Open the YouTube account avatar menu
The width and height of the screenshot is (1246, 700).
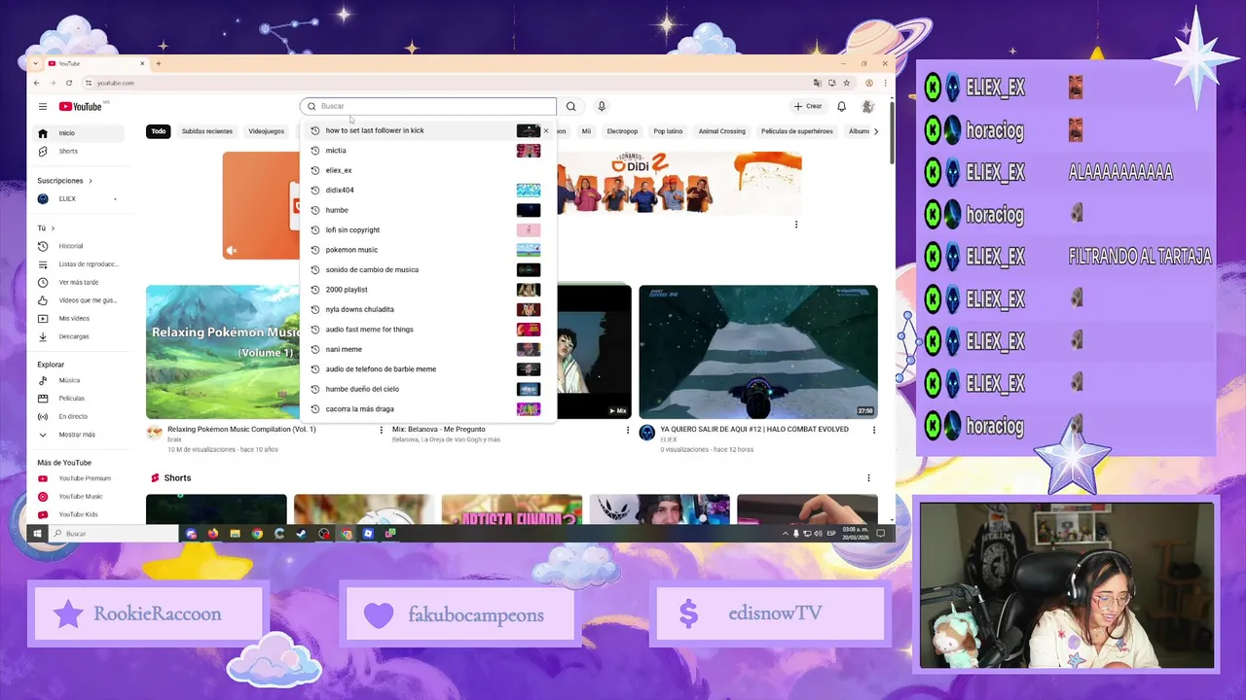pyautogui.click(x=867, y=106)
